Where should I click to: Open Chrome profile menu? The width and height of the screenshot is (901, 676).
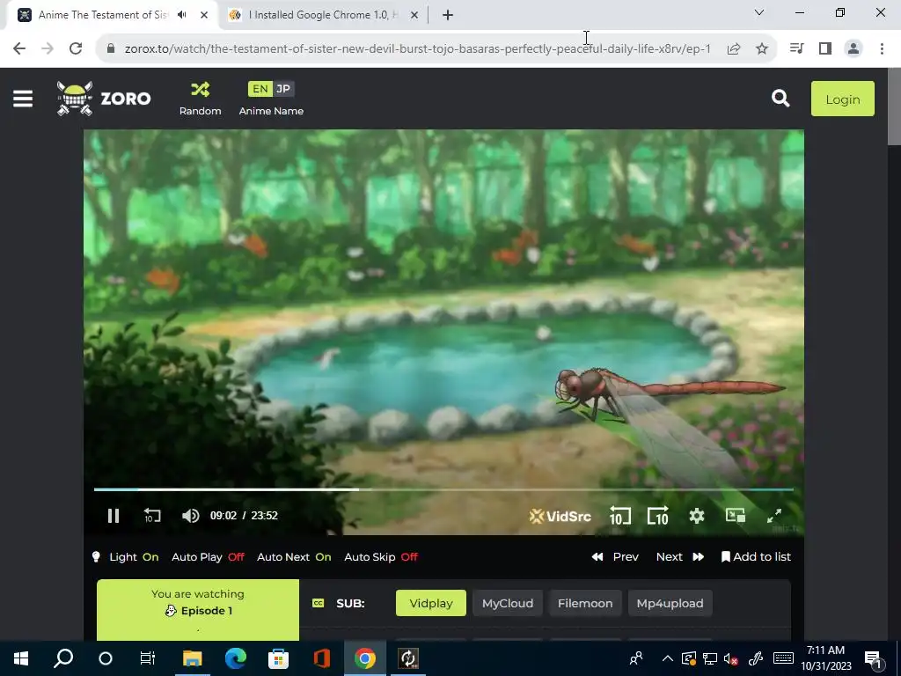pyautogui.click(x=853, y=49)
